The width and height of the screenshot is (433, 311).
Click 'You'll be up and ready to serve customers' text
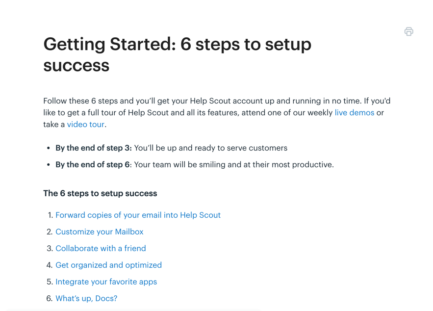(211, 148)
